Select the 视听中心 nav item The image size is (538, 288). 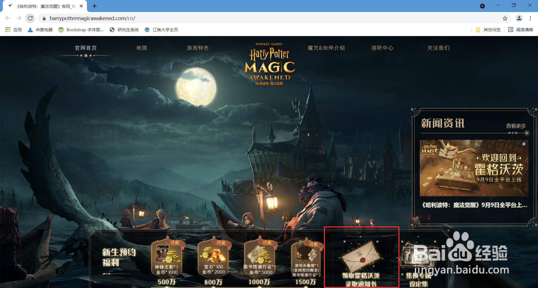[x=382, y=48]
